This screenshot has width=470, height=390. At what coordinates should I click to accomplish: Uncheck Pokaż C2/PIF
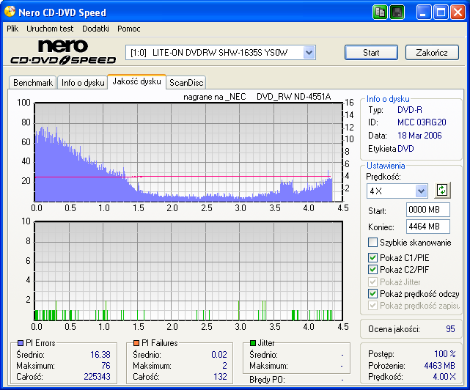(x=372, y=270)
